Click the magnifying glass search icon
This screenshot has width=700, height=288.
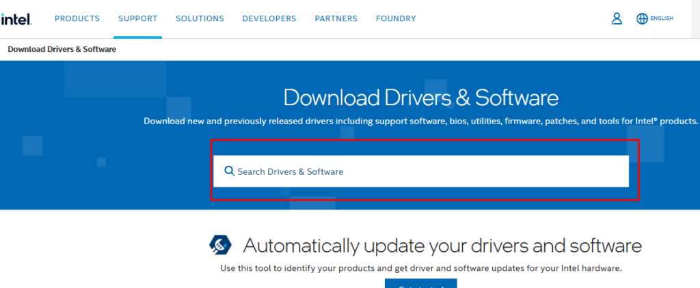(x=229, y=171)
